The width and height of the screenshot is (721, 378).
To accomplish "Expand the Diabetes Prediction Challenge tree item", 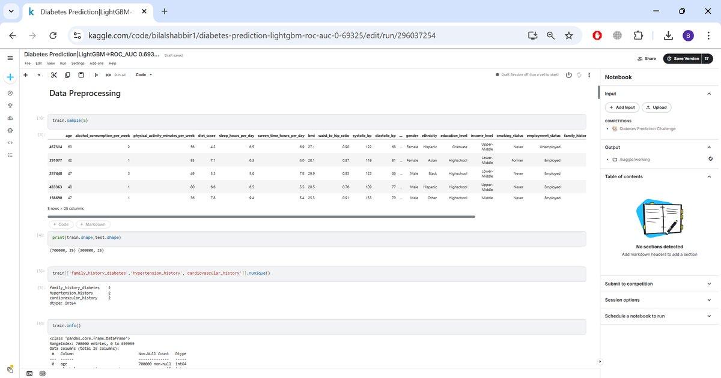I will pos(607,129).
